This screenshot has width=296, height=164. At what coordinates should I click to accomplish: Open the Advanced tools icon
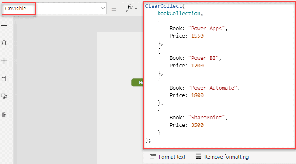coord(4,114)
